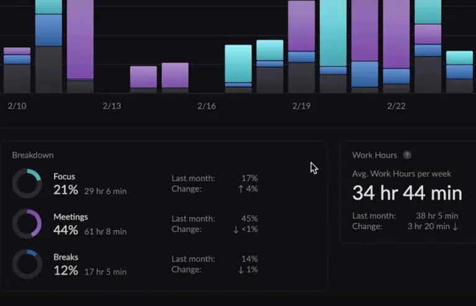Click the 2/19 date axis label
476x306 pixels.
[301, 106]
